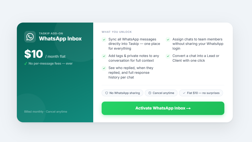Viewport: 252px width, 142px height.
Task: Click the check icon beside Sync all WhatsApp messages
Action: pos(104,40)
